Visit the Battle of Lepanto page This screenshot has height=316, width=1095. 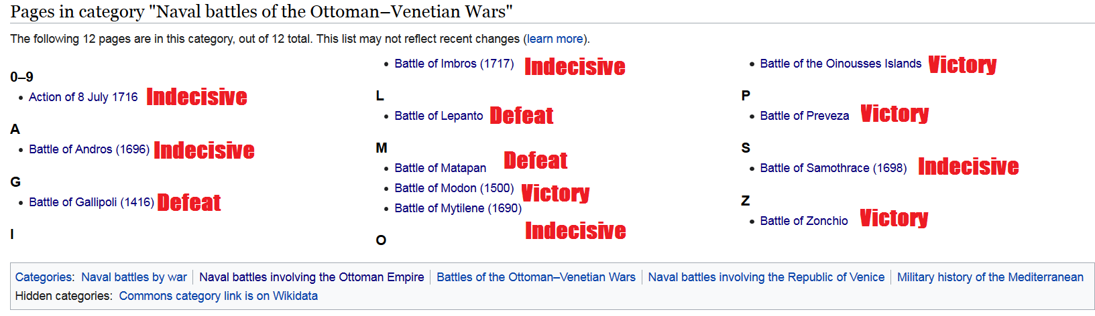click(439, 116)
